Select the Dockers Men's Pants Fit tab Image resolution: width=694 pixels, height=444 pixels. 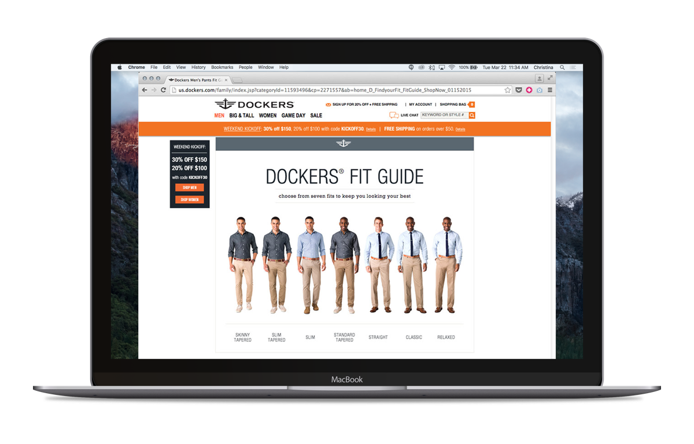[x=197, y=80]
